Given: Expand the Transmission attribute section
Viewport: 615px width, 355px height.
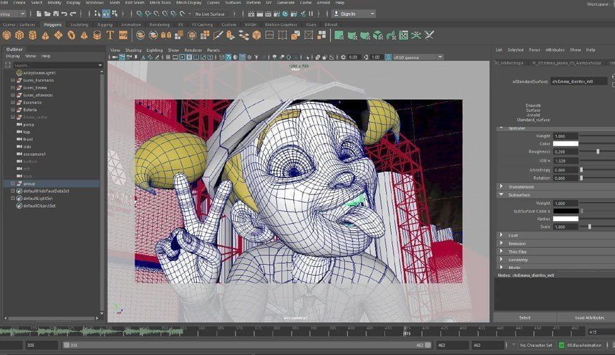Looking at the screenshot, I should click(x=502, y=186).
